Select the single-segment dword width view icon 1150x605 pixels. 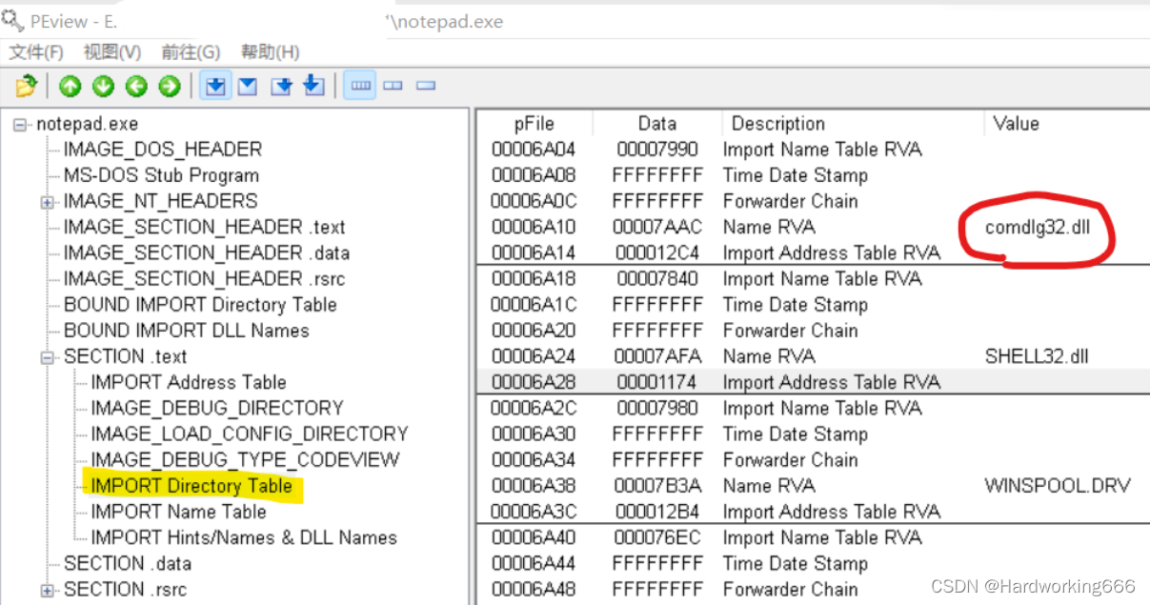426,86
